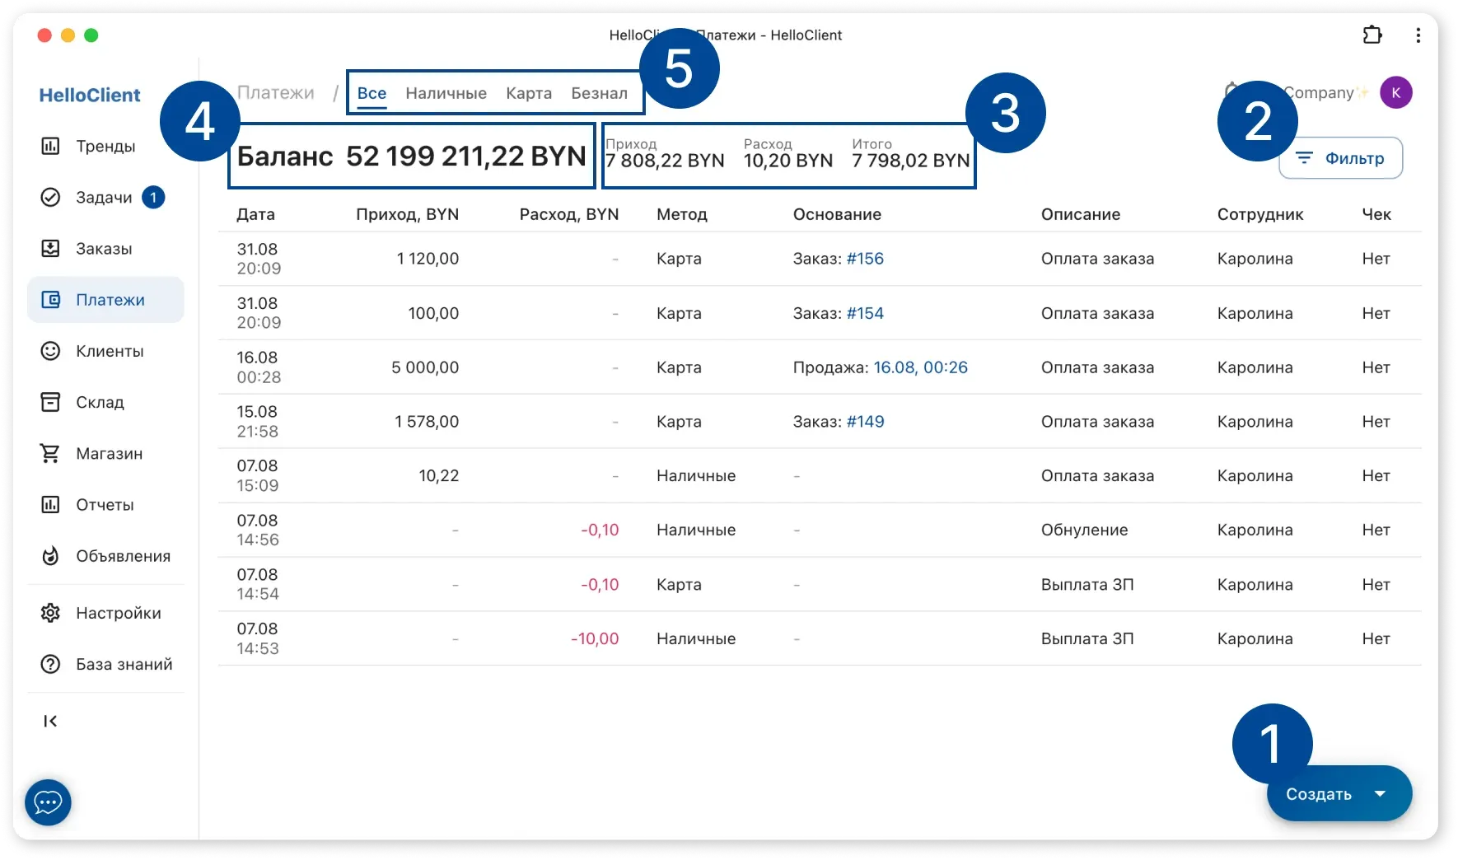
Task: Open the sale link 16.08, 00:26
Action: (920, 367)
